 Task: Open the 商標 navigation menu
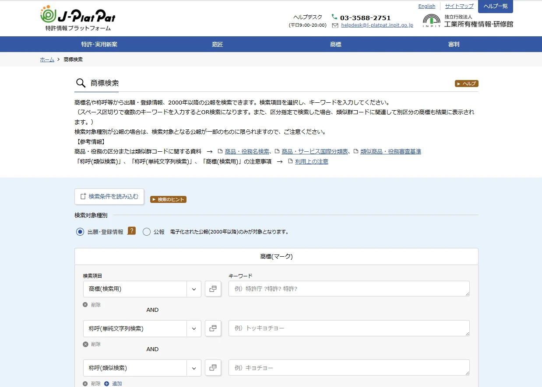point(335,44)
